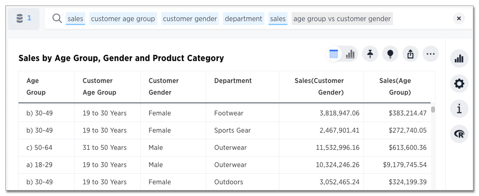Switch to chart view toggle

[x=350, y=54]
